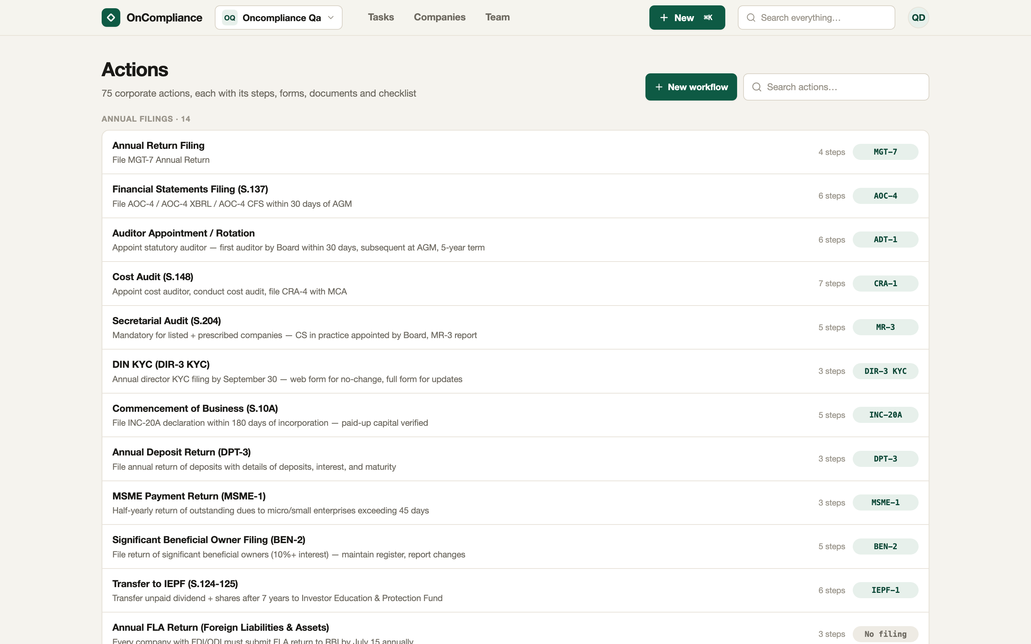Open Annual Deposit Return (DPT-3)

coord(515,459)
